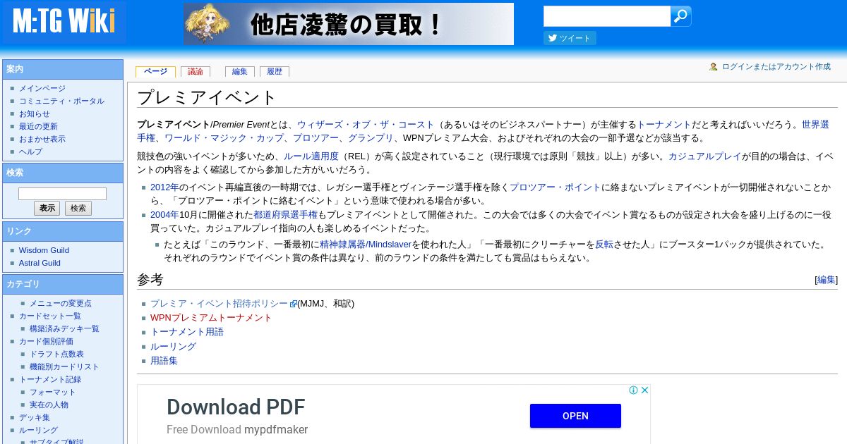Open ルーリング reference link in 参考
The image size is (847, 444).
point(173,346)
